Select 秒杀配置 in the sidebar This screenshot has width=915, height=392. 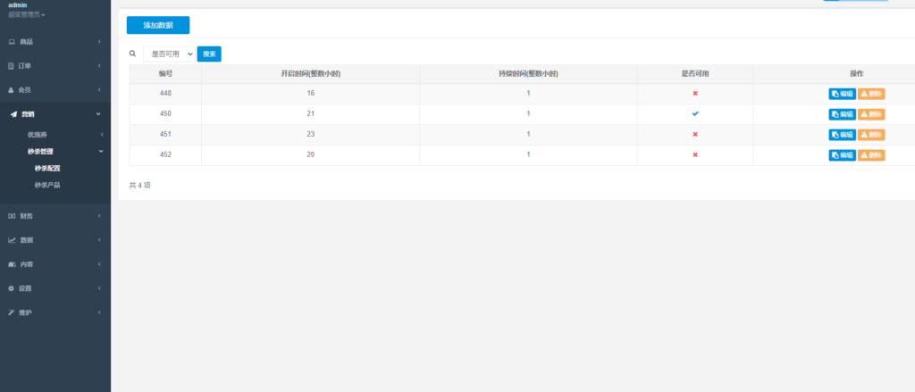47,168
